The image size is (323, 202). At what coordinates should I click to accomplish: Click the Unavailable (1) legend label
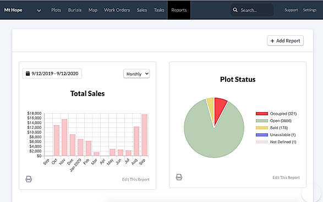point(283,135)
